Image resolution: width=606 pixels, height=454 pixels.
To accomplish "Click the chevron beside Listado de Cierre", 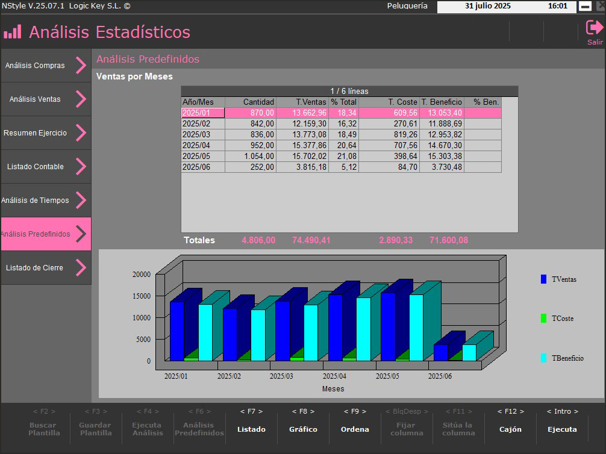I will (x=81, y=268).
